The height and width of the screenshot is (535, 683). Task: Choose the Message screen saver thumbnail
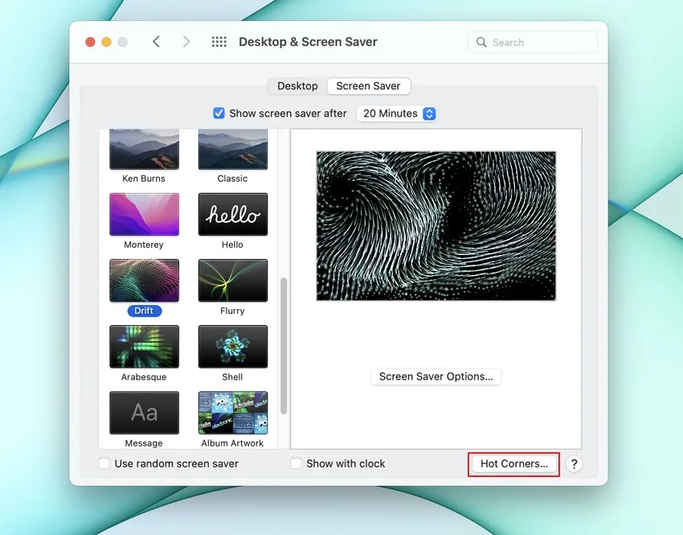144,413
